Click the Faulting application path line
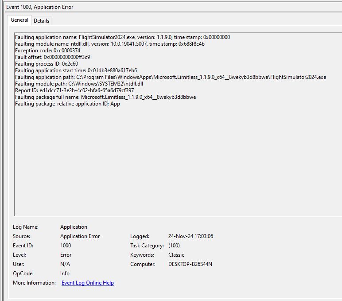Image resolution: width=342 pixels, height=301 pixels. point(171,77)
